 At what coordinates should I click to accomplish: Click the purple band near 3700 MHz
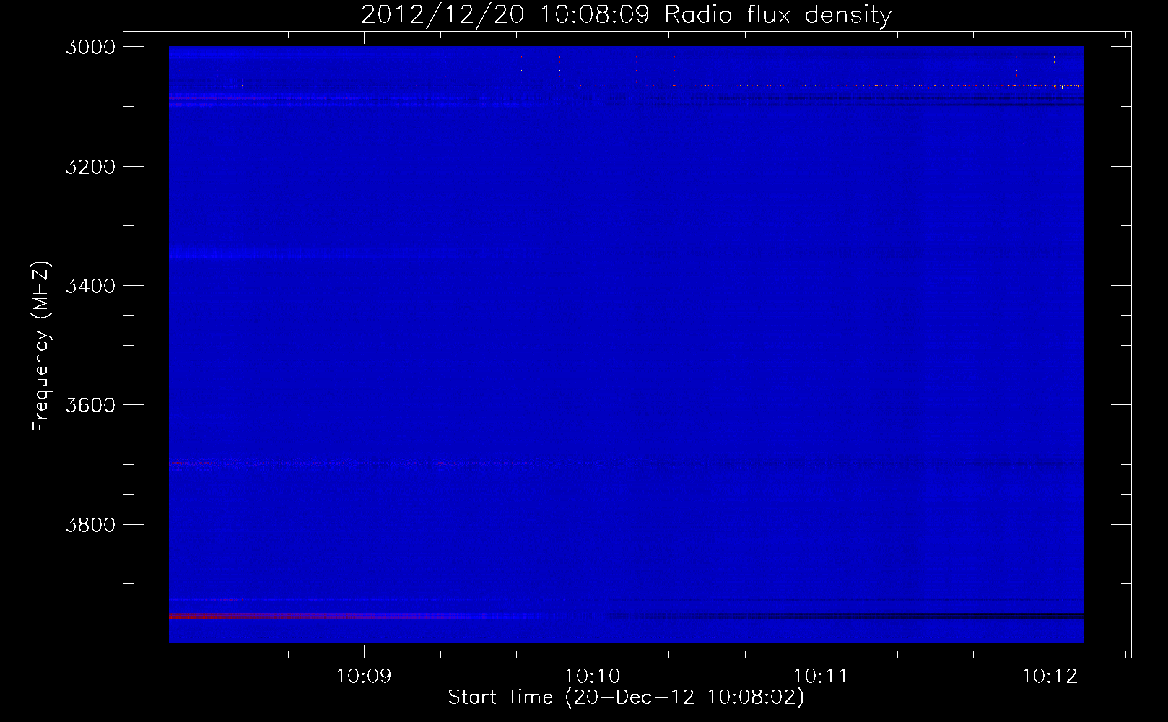(361, 466)
